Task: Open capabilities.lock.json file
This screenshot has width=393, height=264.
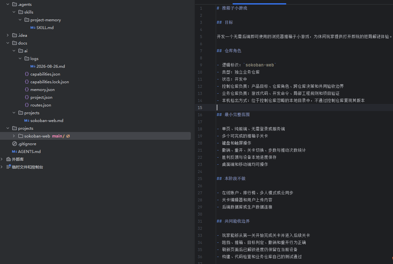Action: 49,82
